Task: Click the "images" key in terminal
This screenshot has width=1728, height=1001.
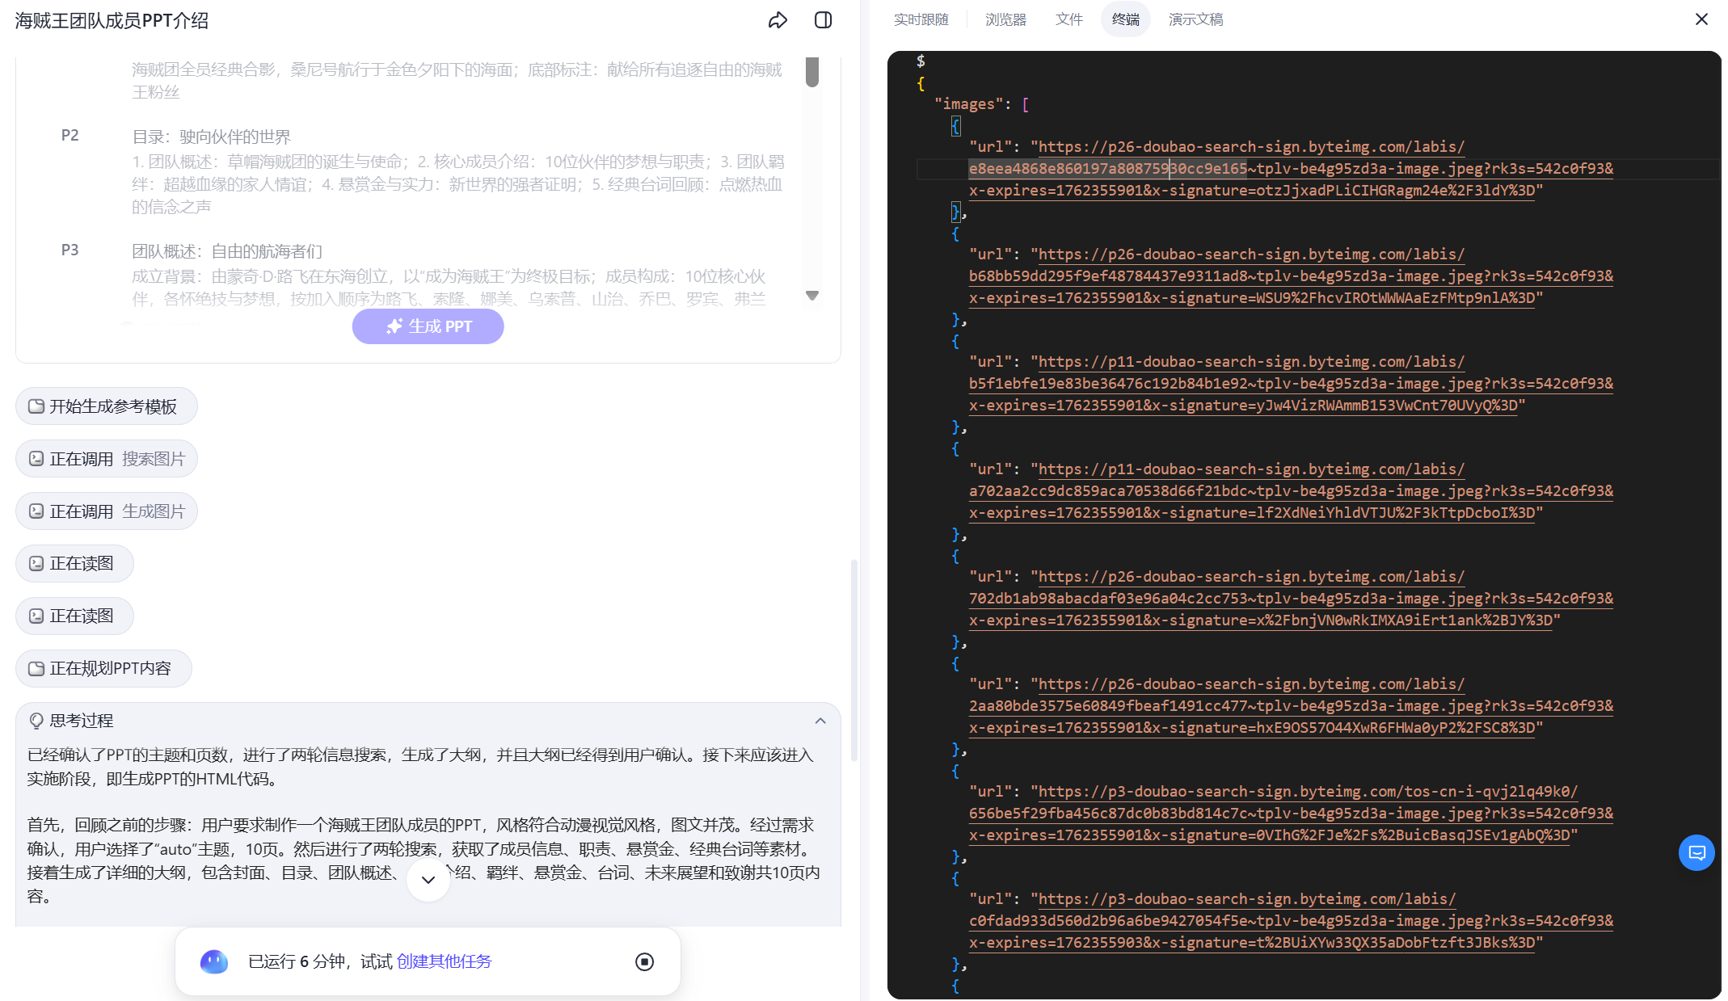Action: pos(968,104)
